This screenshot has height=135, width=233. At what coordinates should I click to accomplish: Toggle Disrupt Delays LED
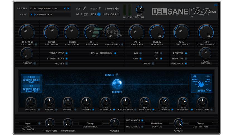93,110
